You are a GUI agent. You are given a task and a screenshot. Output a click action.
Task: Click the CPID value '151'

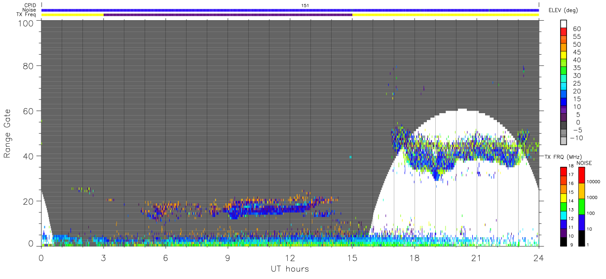305,5
